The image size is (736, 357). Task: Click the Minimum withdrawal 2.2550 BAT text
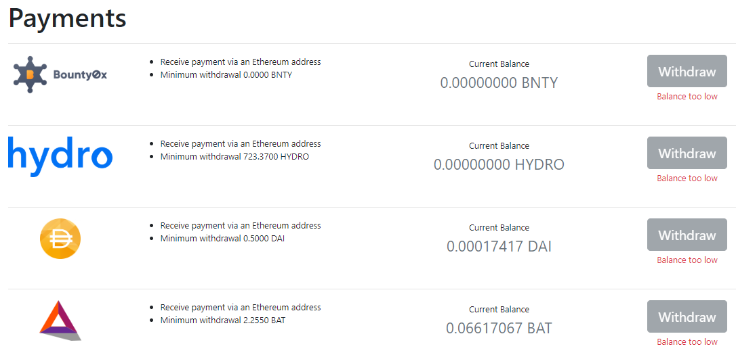pyautogui.click(x=223, y=320)
